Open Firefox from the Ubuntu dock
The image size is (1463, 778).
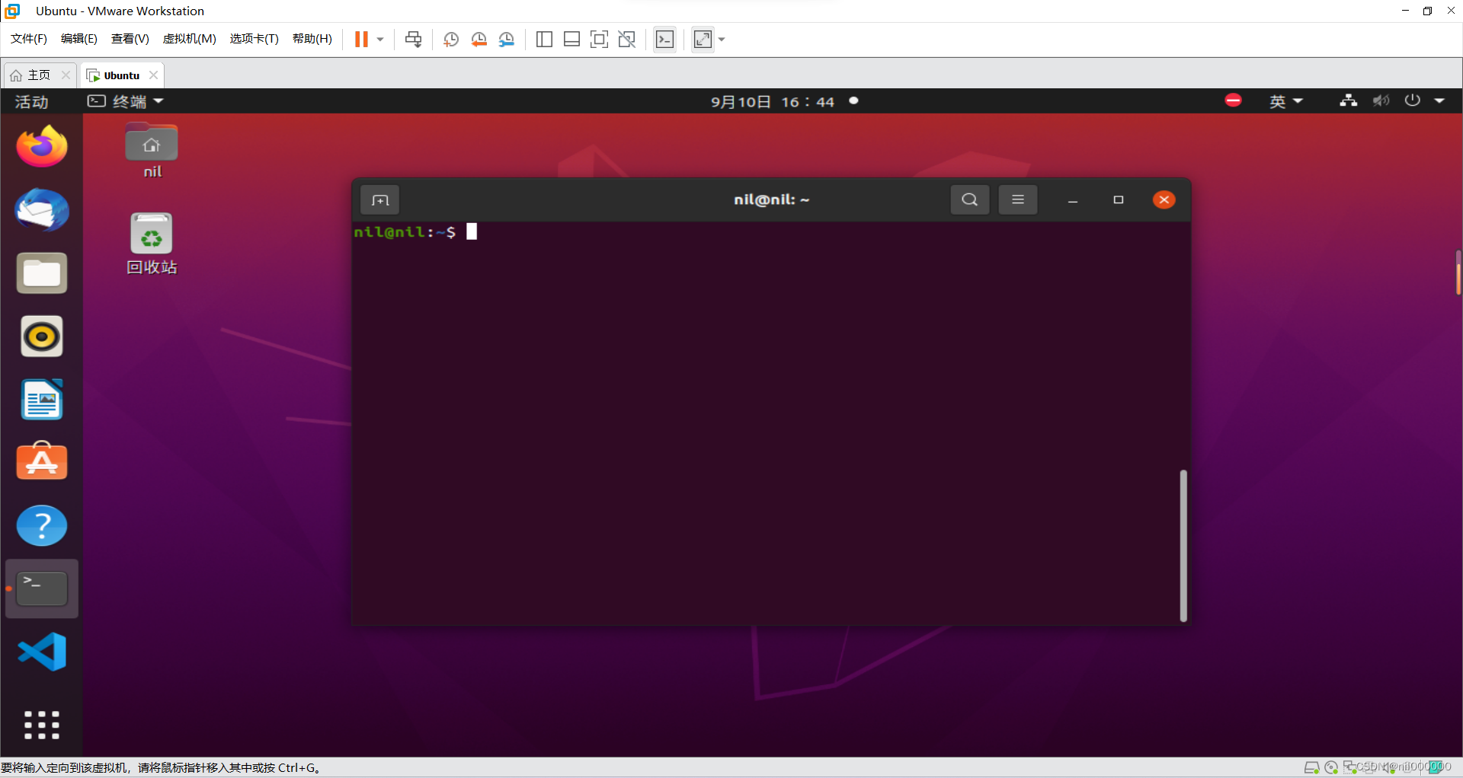point(42,146)
